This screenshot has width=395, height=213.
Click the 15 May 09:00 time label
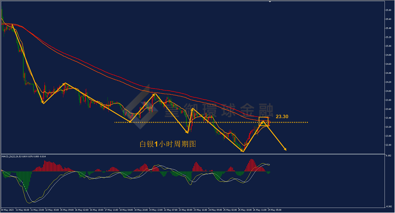[67, 210]
